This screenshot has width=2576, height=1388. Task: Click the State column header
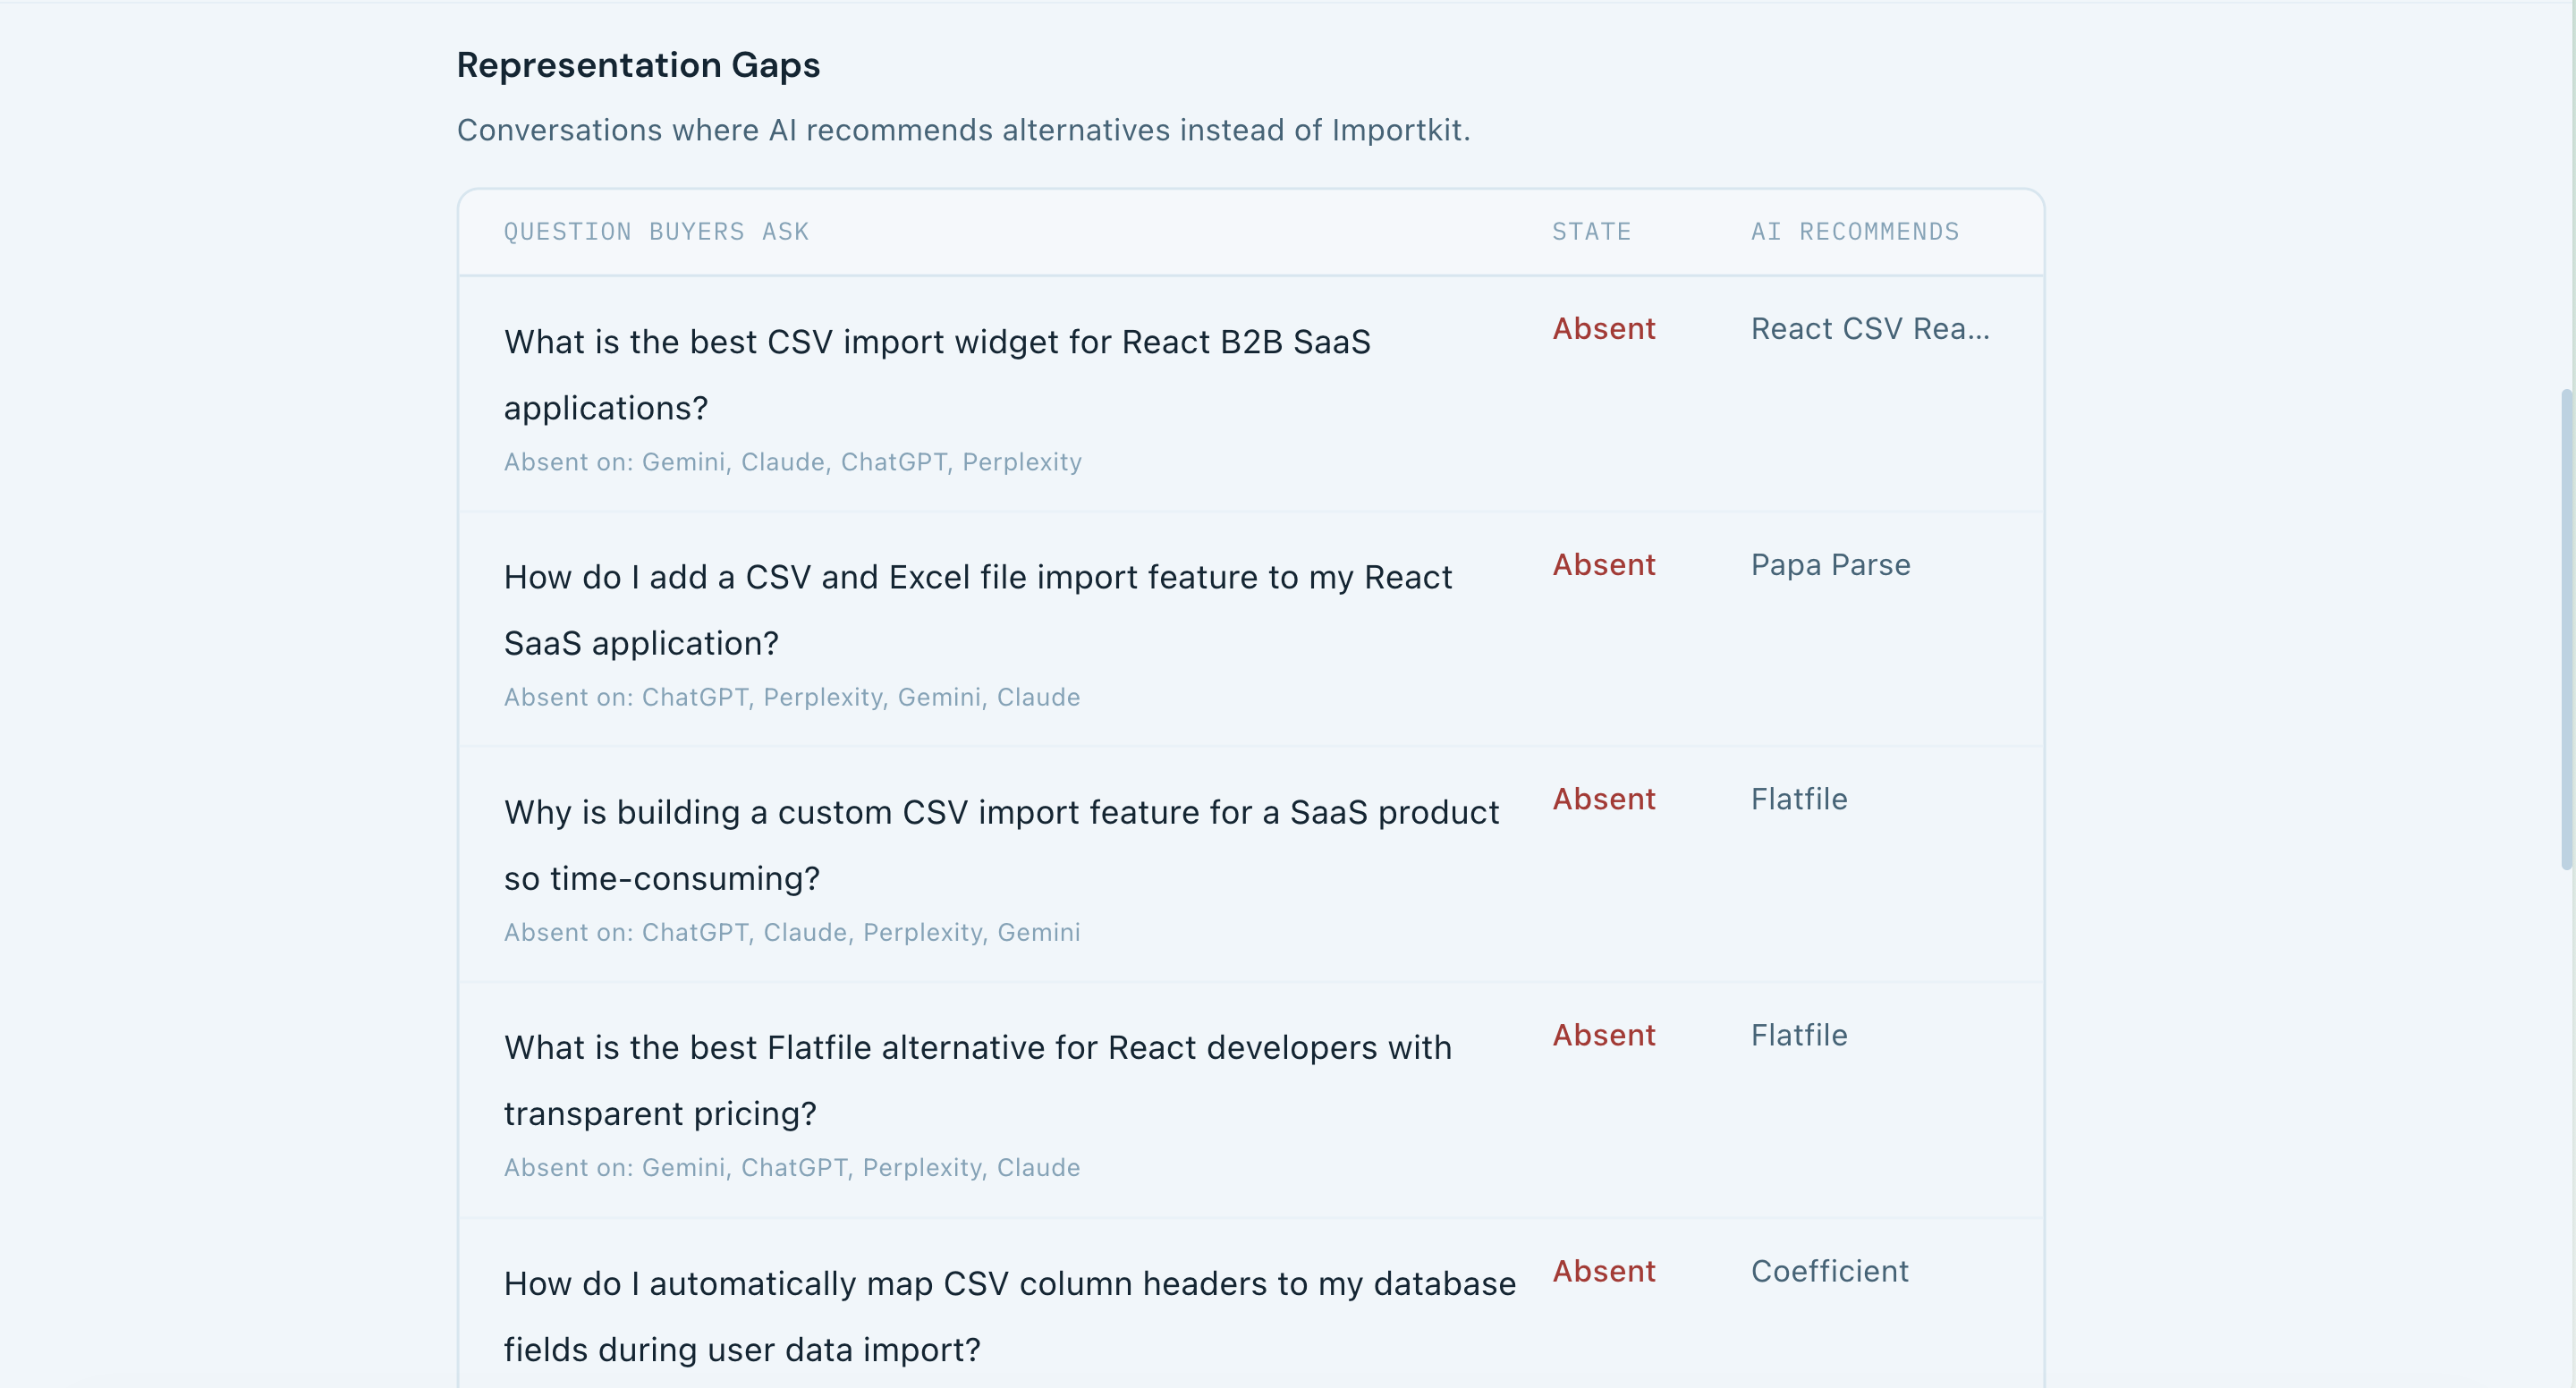click(x=1591, y=232)
